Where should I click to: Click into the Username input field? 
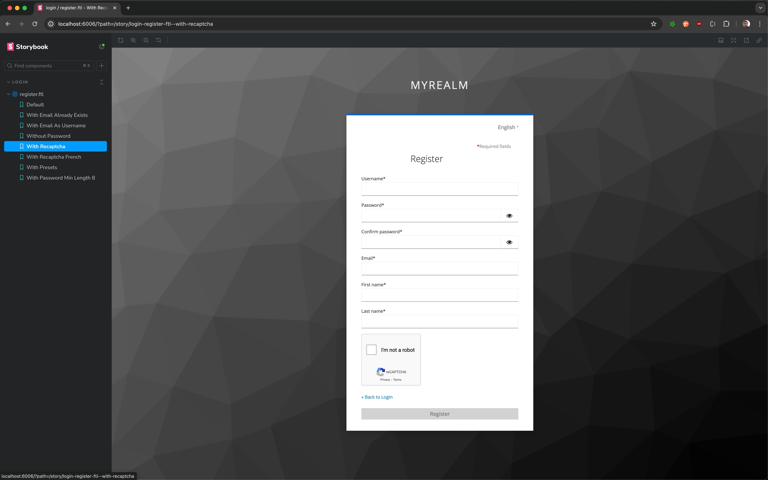pyautogui.click(x=439, y=189)
